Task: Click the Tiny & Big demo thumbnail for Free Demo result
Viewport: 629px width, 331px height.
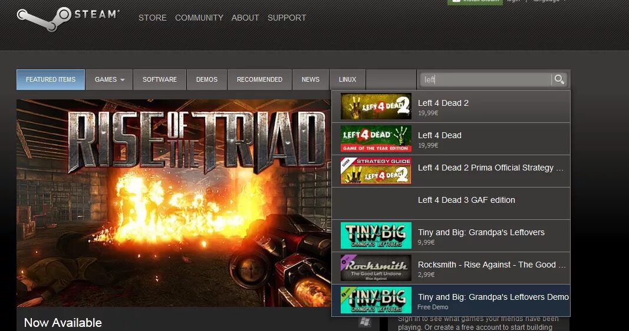Action: (376, 300)
